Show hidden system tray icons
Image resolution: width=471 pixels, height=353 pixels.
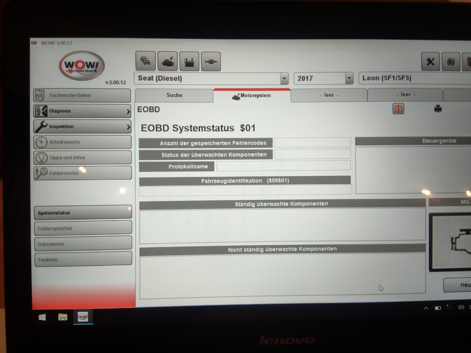pos(426,308)
